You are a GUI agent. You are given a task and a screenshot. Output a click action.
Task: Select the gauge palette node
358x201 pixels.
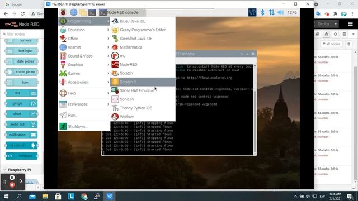click(22, 103)
